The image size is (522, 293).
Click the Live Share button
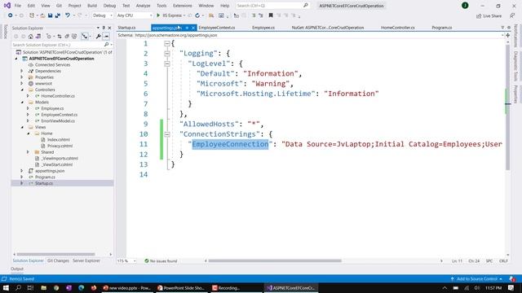(x=489, y=16)
